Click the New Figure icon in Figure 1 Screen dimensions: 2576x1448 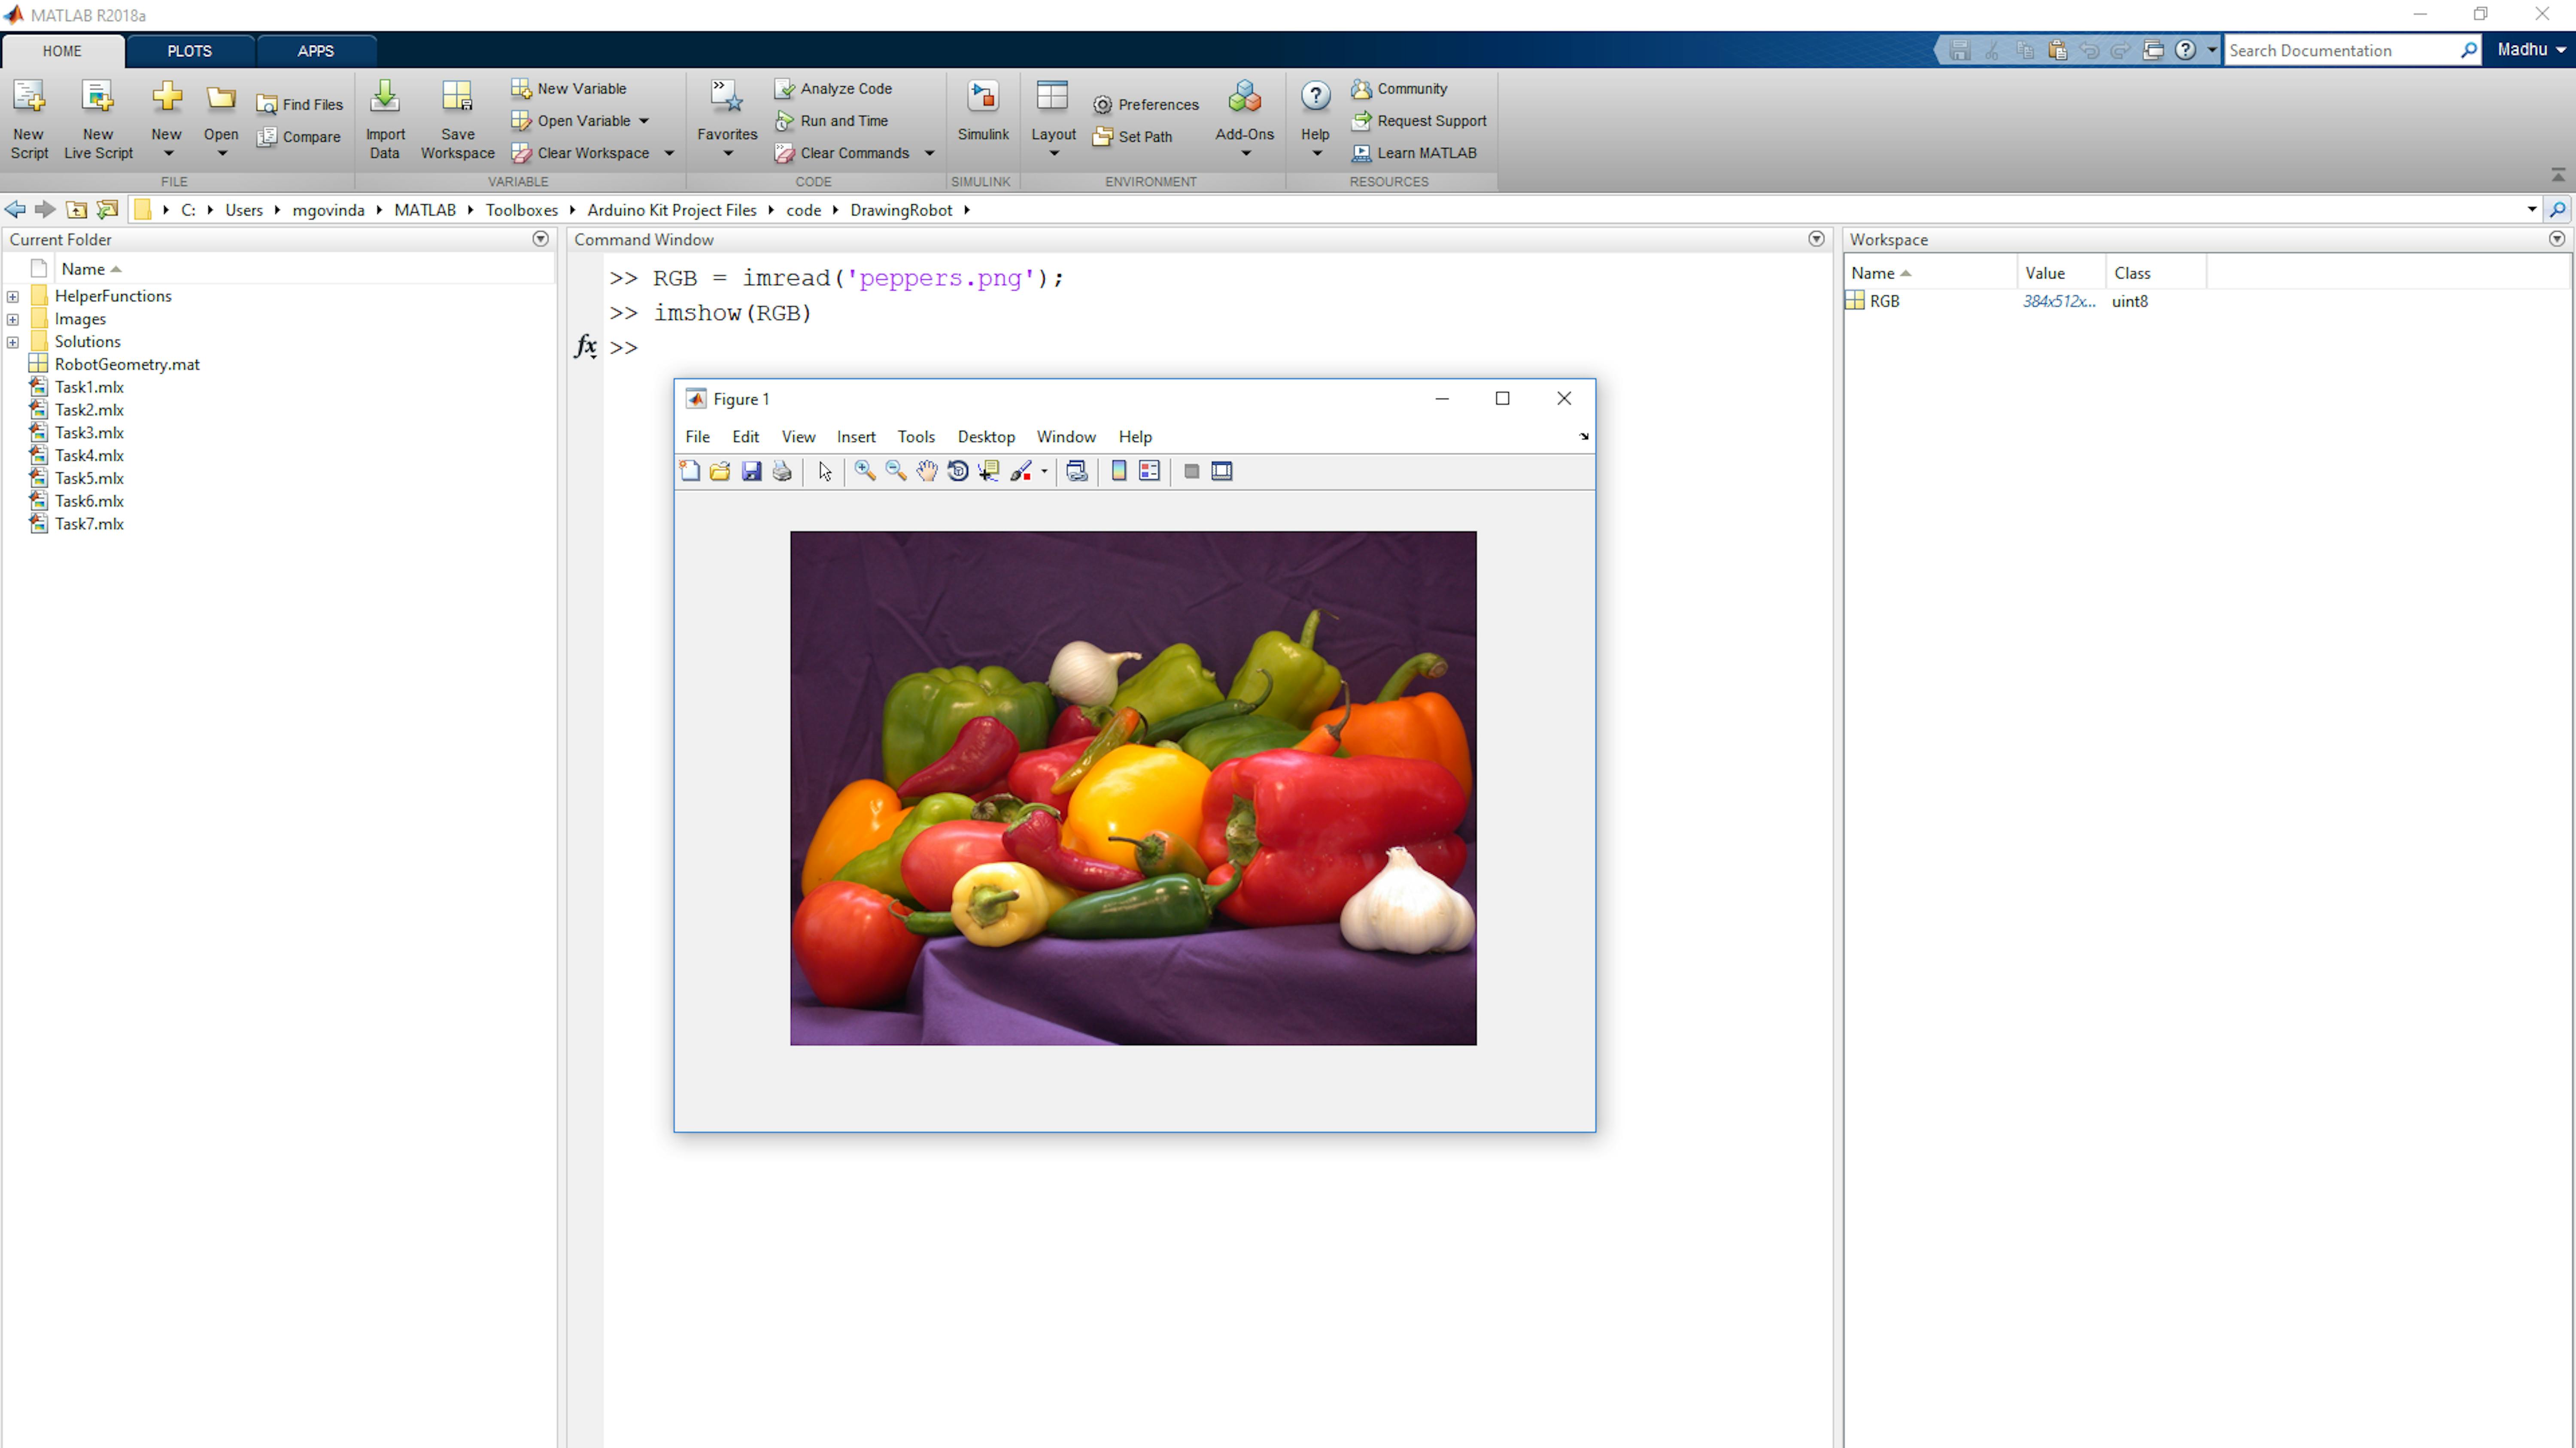click(x=689, y=472)
